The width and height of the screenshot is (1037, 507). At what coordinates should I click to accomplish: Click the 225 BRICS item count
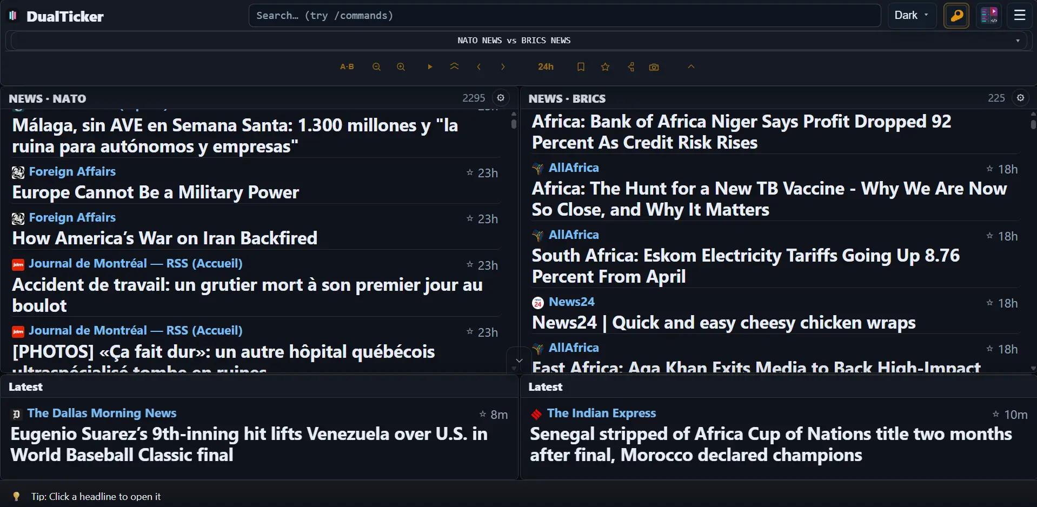point(996,98)
